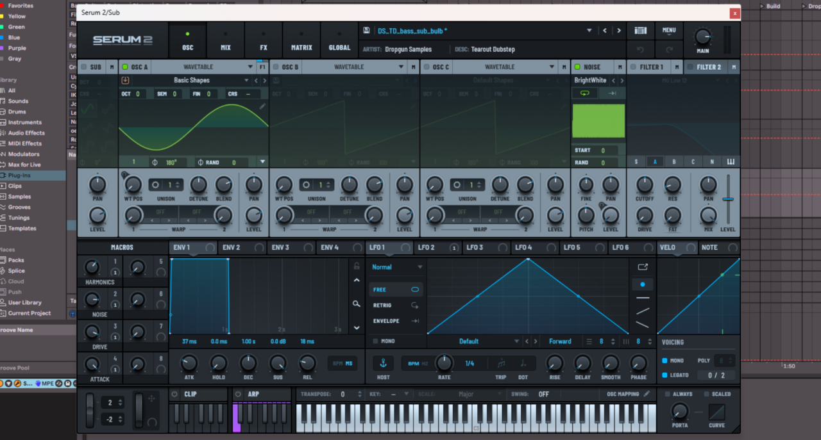The height and width of the screenshot is (440, 821).
Task: Click the porta curve shape icon
Action: (717, 411)
